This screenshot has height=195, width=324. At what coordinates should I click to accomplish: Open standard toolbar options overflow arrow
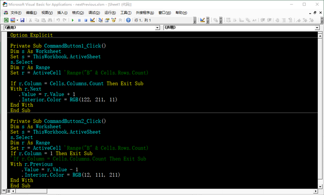[x=195, y=20]
